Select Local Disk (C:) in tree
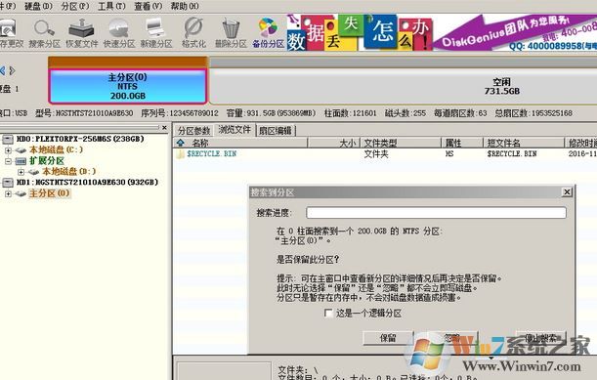The image size is (597, 380). click(57, 150)
